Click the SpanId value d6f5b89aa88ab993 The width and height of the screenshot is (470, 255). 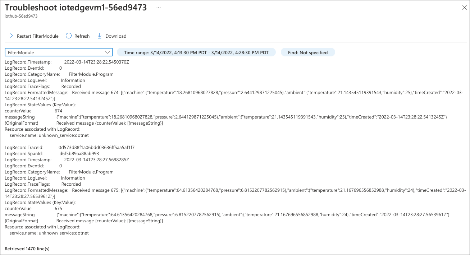pos(79,153)
